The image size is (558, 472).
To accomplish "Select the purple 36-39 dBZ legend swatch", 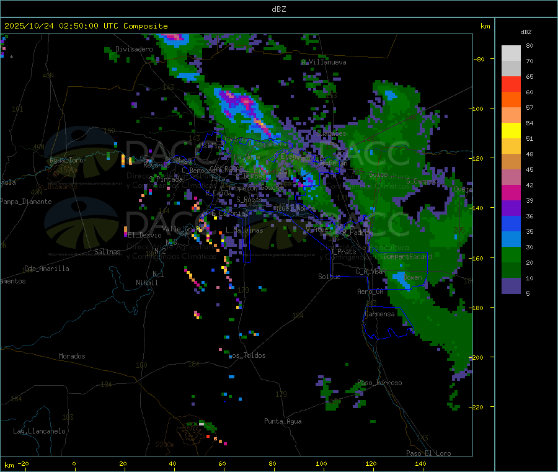I will click(511, 208).
